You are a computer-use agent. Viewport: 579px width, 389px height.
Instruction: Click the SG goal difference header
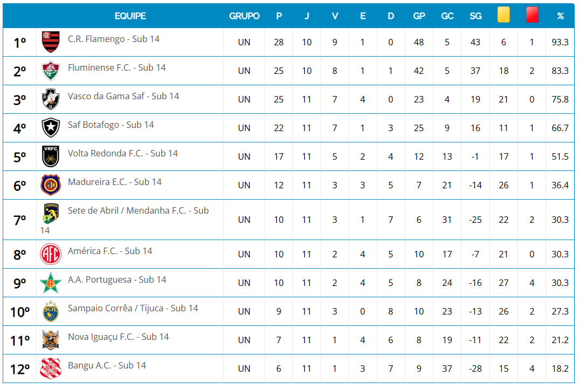pos(475,16)
